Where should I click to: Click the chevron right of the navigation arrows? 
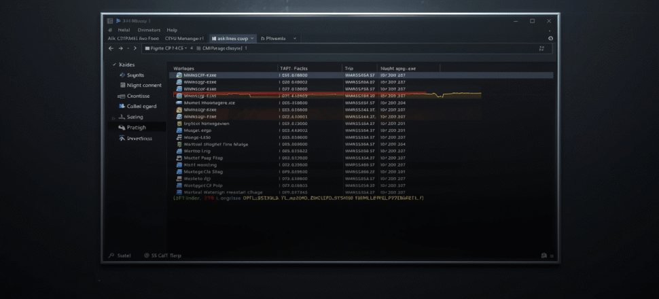(x=135, y=48)
